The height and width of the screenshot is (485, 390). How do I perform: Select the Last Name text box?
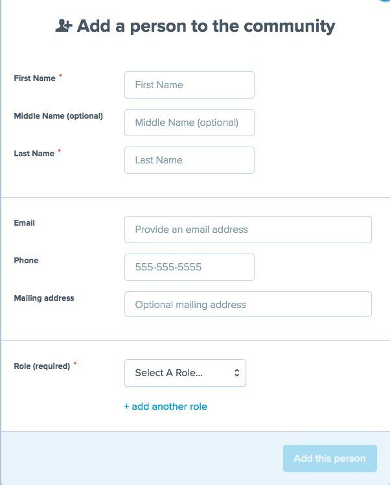[189, 160]
